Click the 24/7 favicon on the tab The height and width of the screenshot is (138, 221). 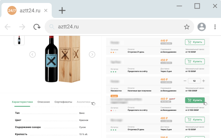pos(12,10)
